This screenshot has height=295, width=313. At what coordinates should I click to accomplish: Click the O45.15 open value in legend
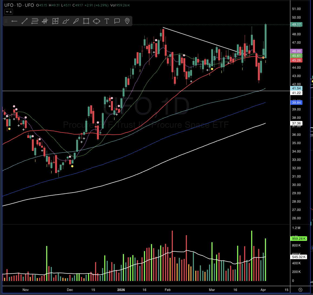coord(42,5)
